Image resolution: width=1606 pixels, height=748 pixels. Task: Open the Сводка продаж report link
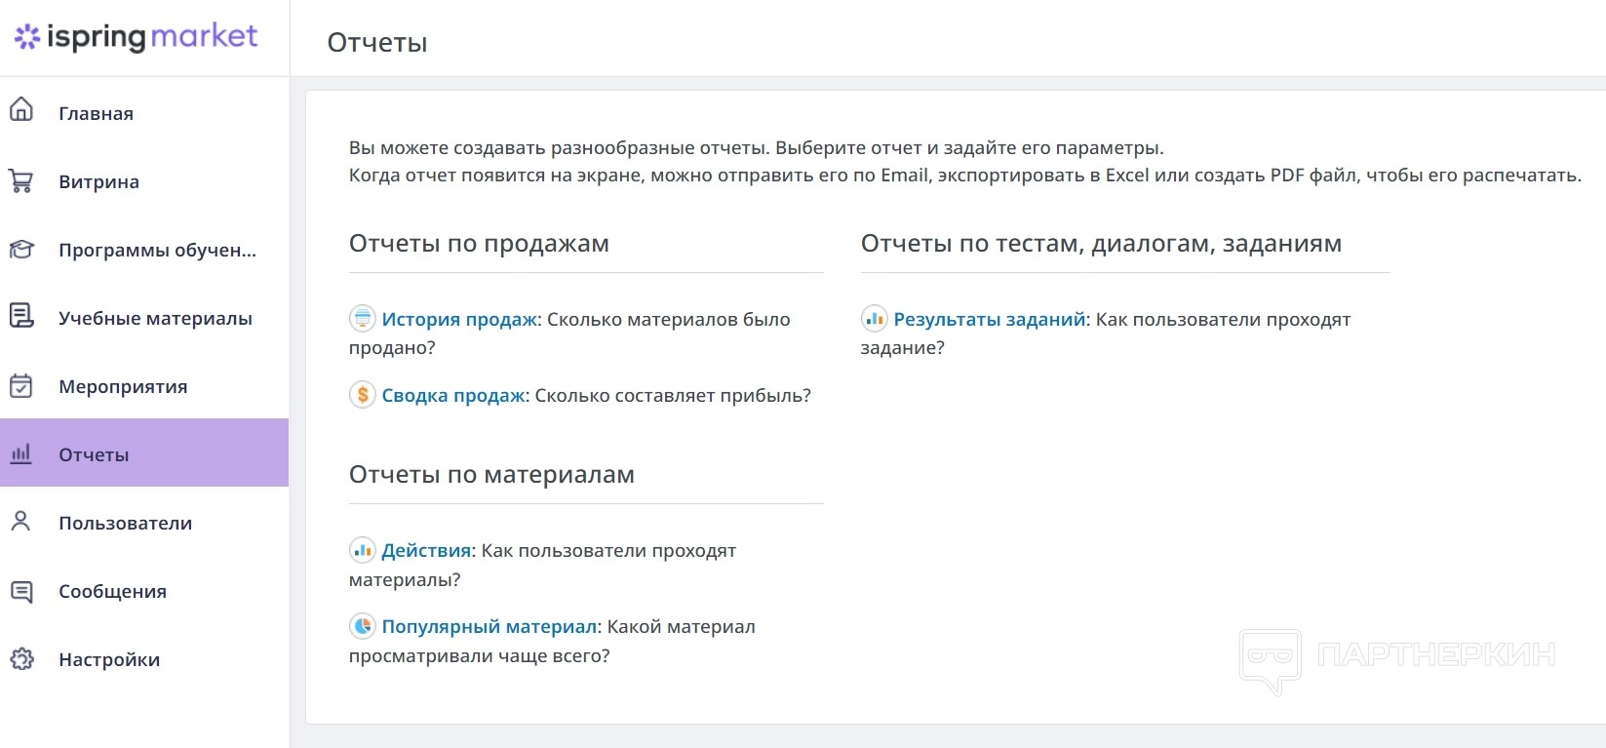(x=453, y=395)
